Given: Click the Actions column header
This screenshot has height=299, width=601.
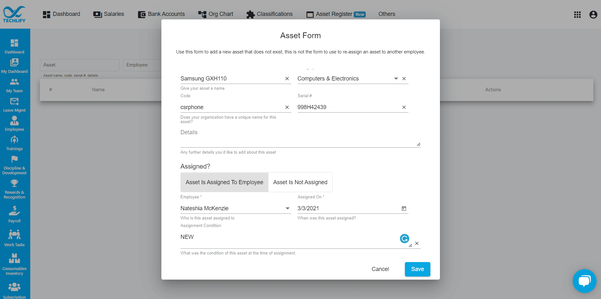Looking at the screenshot, I should point(493,90).
